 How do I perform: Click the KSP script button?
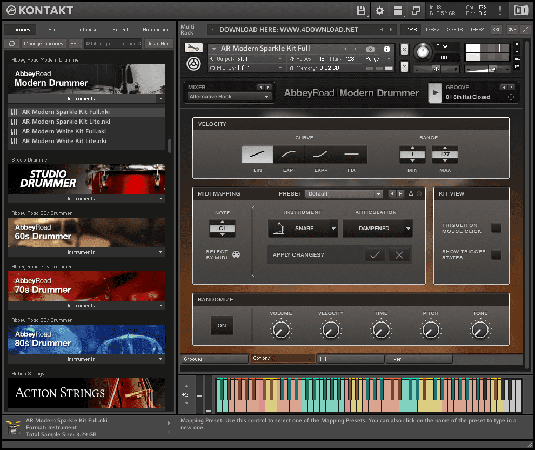(x=497, y=30)
